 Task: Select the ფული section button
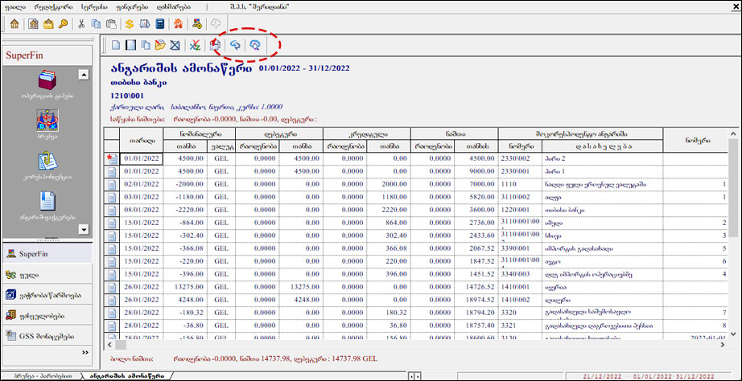point(47,275)
